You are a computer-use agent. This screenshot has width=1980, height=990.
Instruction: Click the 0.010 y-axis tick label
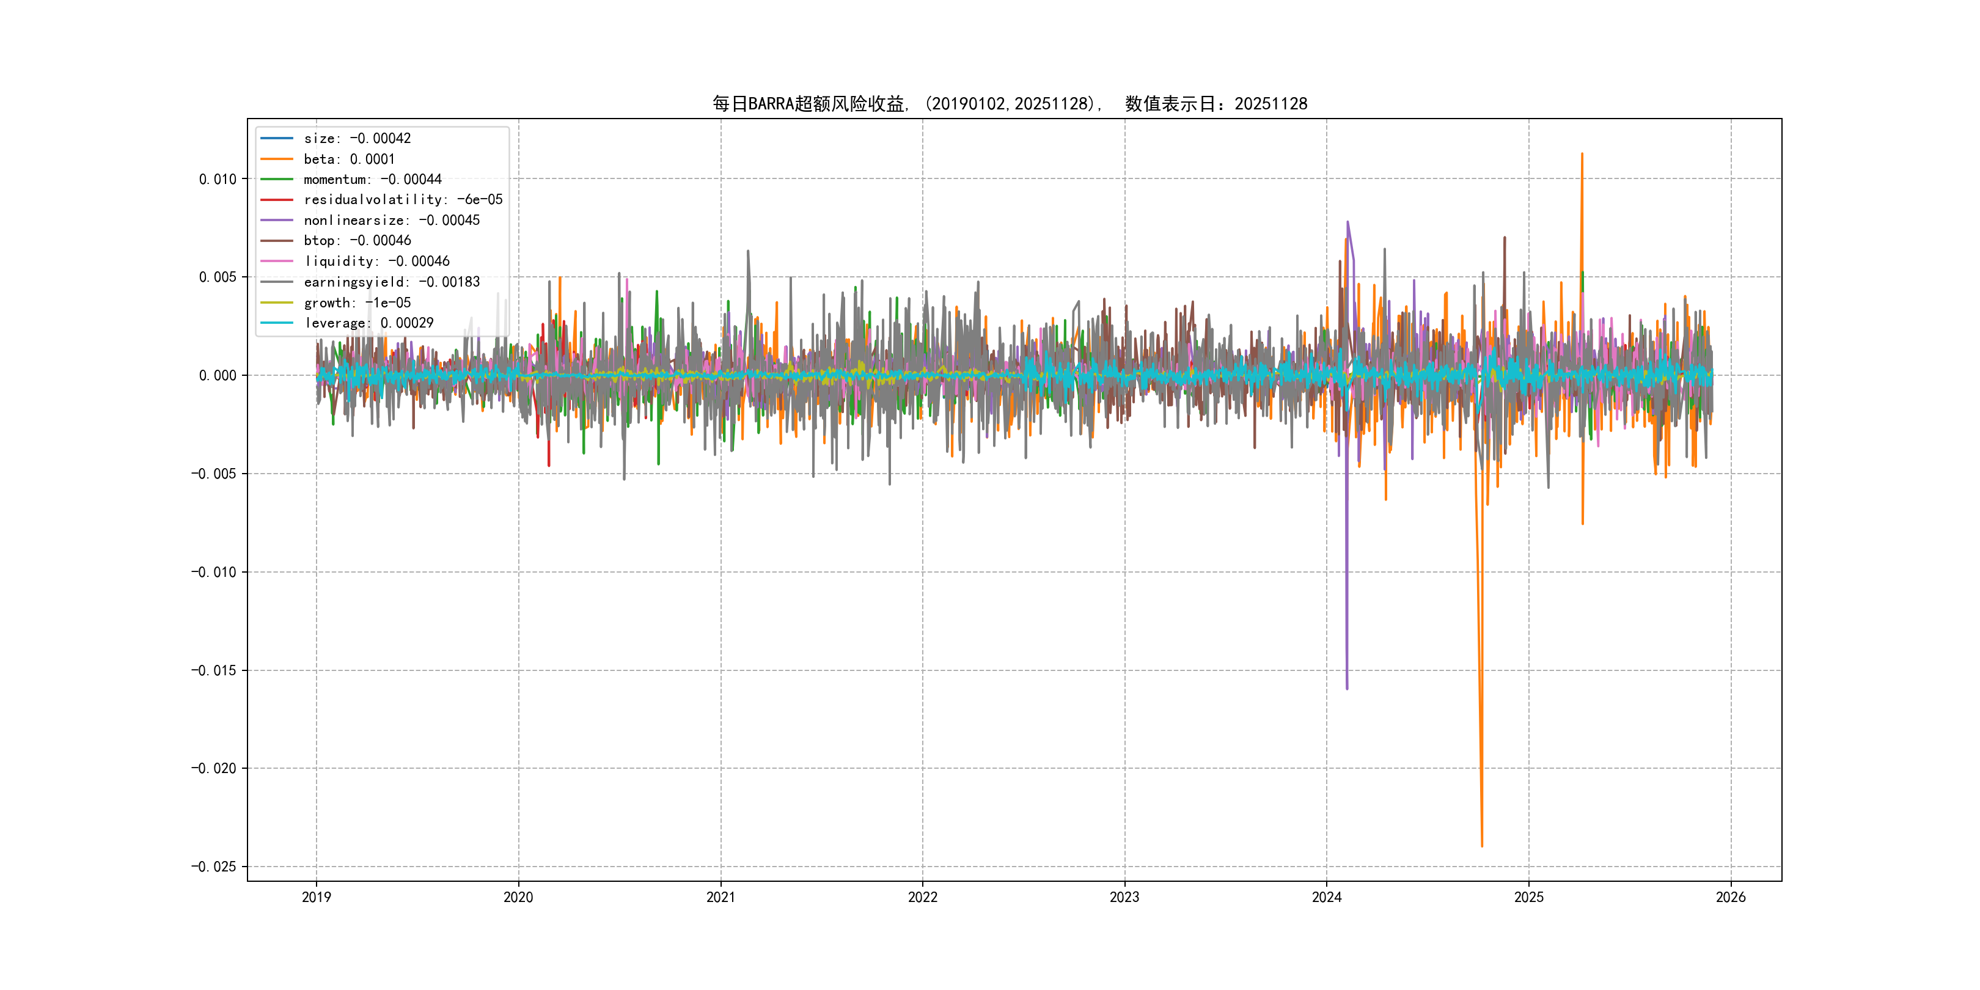tap(218, 179)
